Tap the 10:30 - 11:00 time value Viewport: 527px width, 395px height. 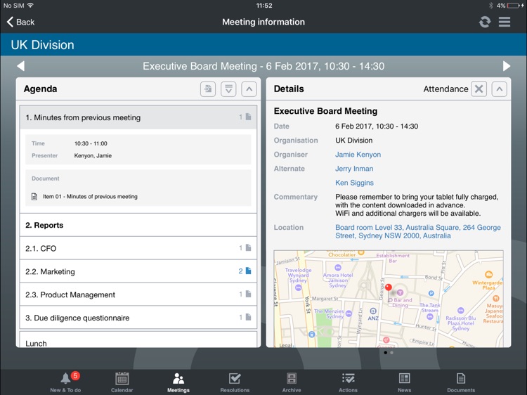pyautogui.click(x=91, y=143)
